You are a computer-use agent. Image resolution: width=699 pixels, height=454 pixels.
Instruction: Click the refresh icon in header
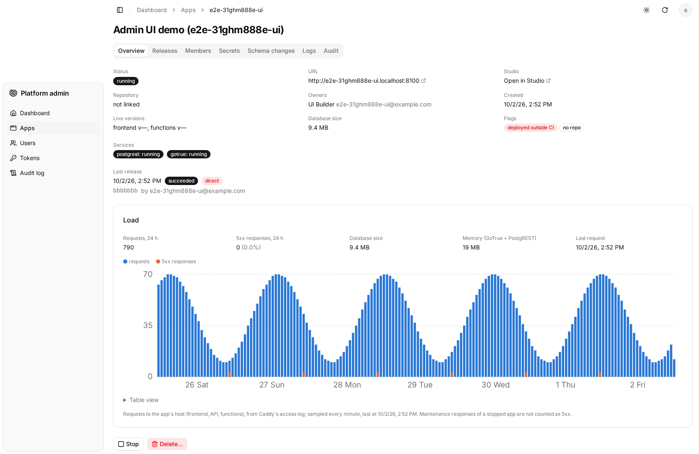pos(665,10)
